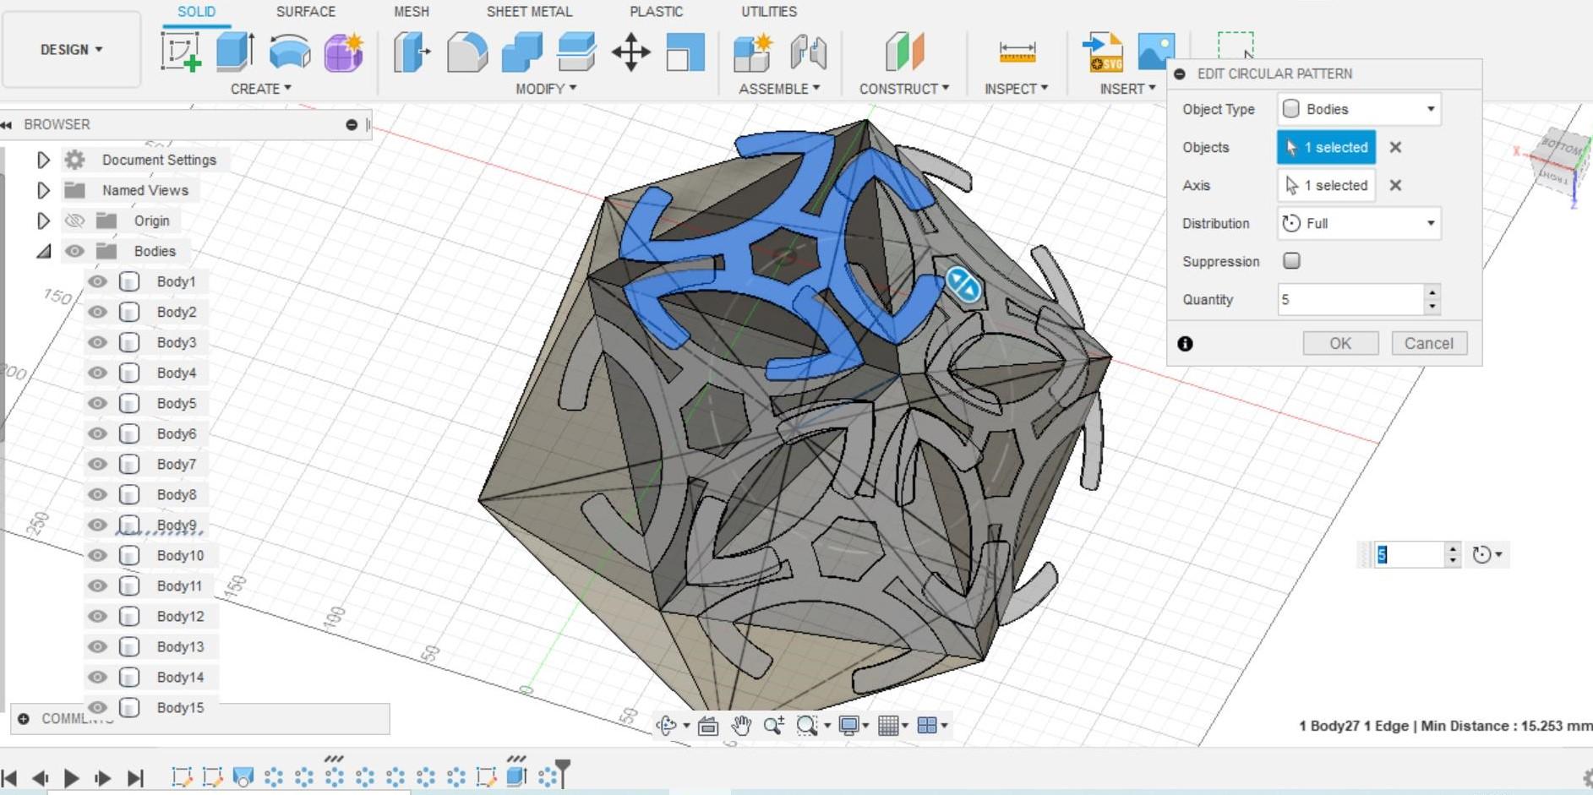The image size is (1593, 795).
Task: Switch to the SHEET METAL tab
Action: (529, 12)
